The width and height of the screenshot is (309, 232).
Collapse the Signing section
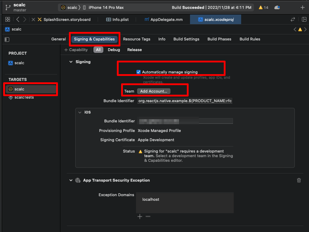[x=71, y=62]
